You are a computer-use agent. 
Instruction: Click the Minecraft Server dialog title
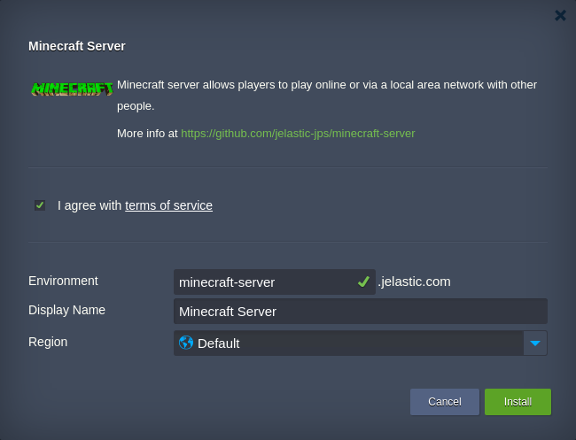77,46
